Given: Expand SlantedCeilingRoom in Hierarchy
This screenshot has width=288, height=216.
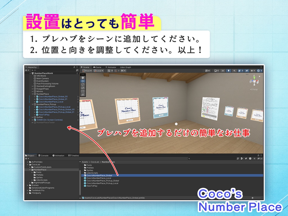Looking at the screenshot, I should 33,86.
